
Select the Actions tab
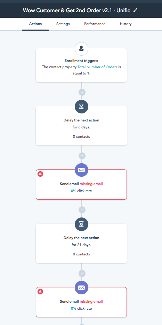[x=35, y=24]
